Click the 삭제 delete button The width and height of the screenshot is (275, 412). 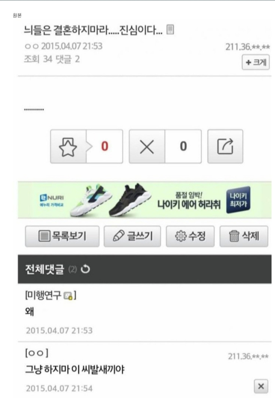point(244,236)
